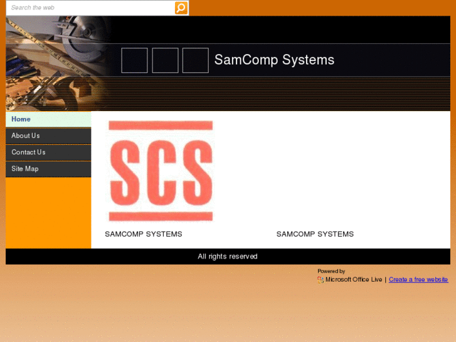Click the SamComp Systems header title

tap(274, 60)
